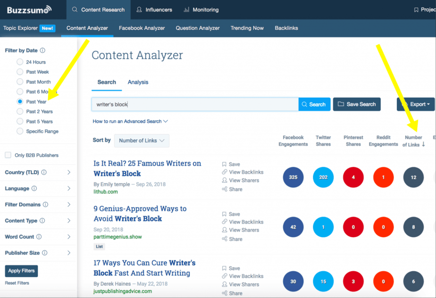Open the Export dropdown menu
Screen dimensions: 436x298
pyautogui.click(x=416, y=104)
